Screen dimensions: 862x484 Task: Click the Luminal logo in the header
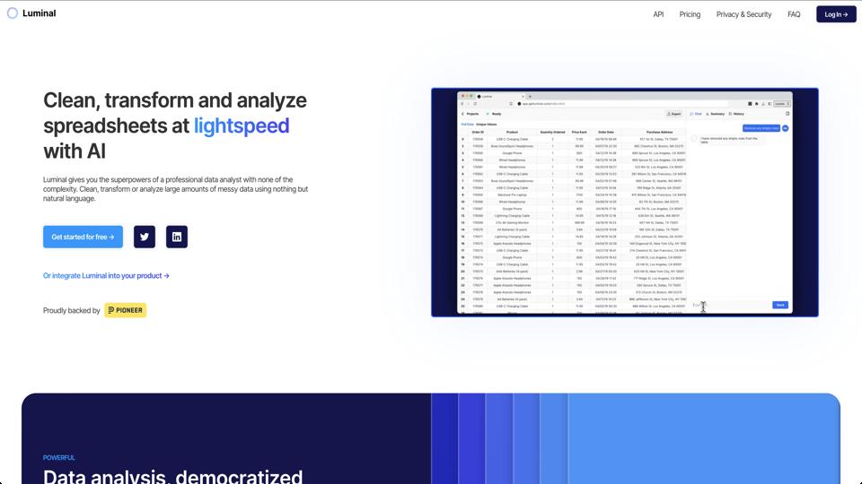coord(31,13)
